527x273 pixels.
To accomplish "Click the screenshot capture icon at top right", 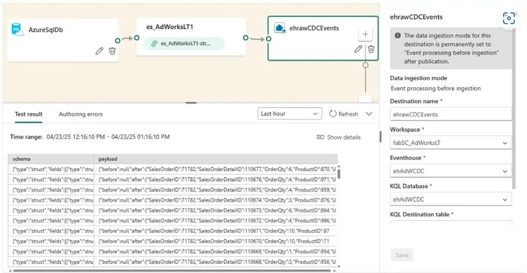I will (508, 18).
